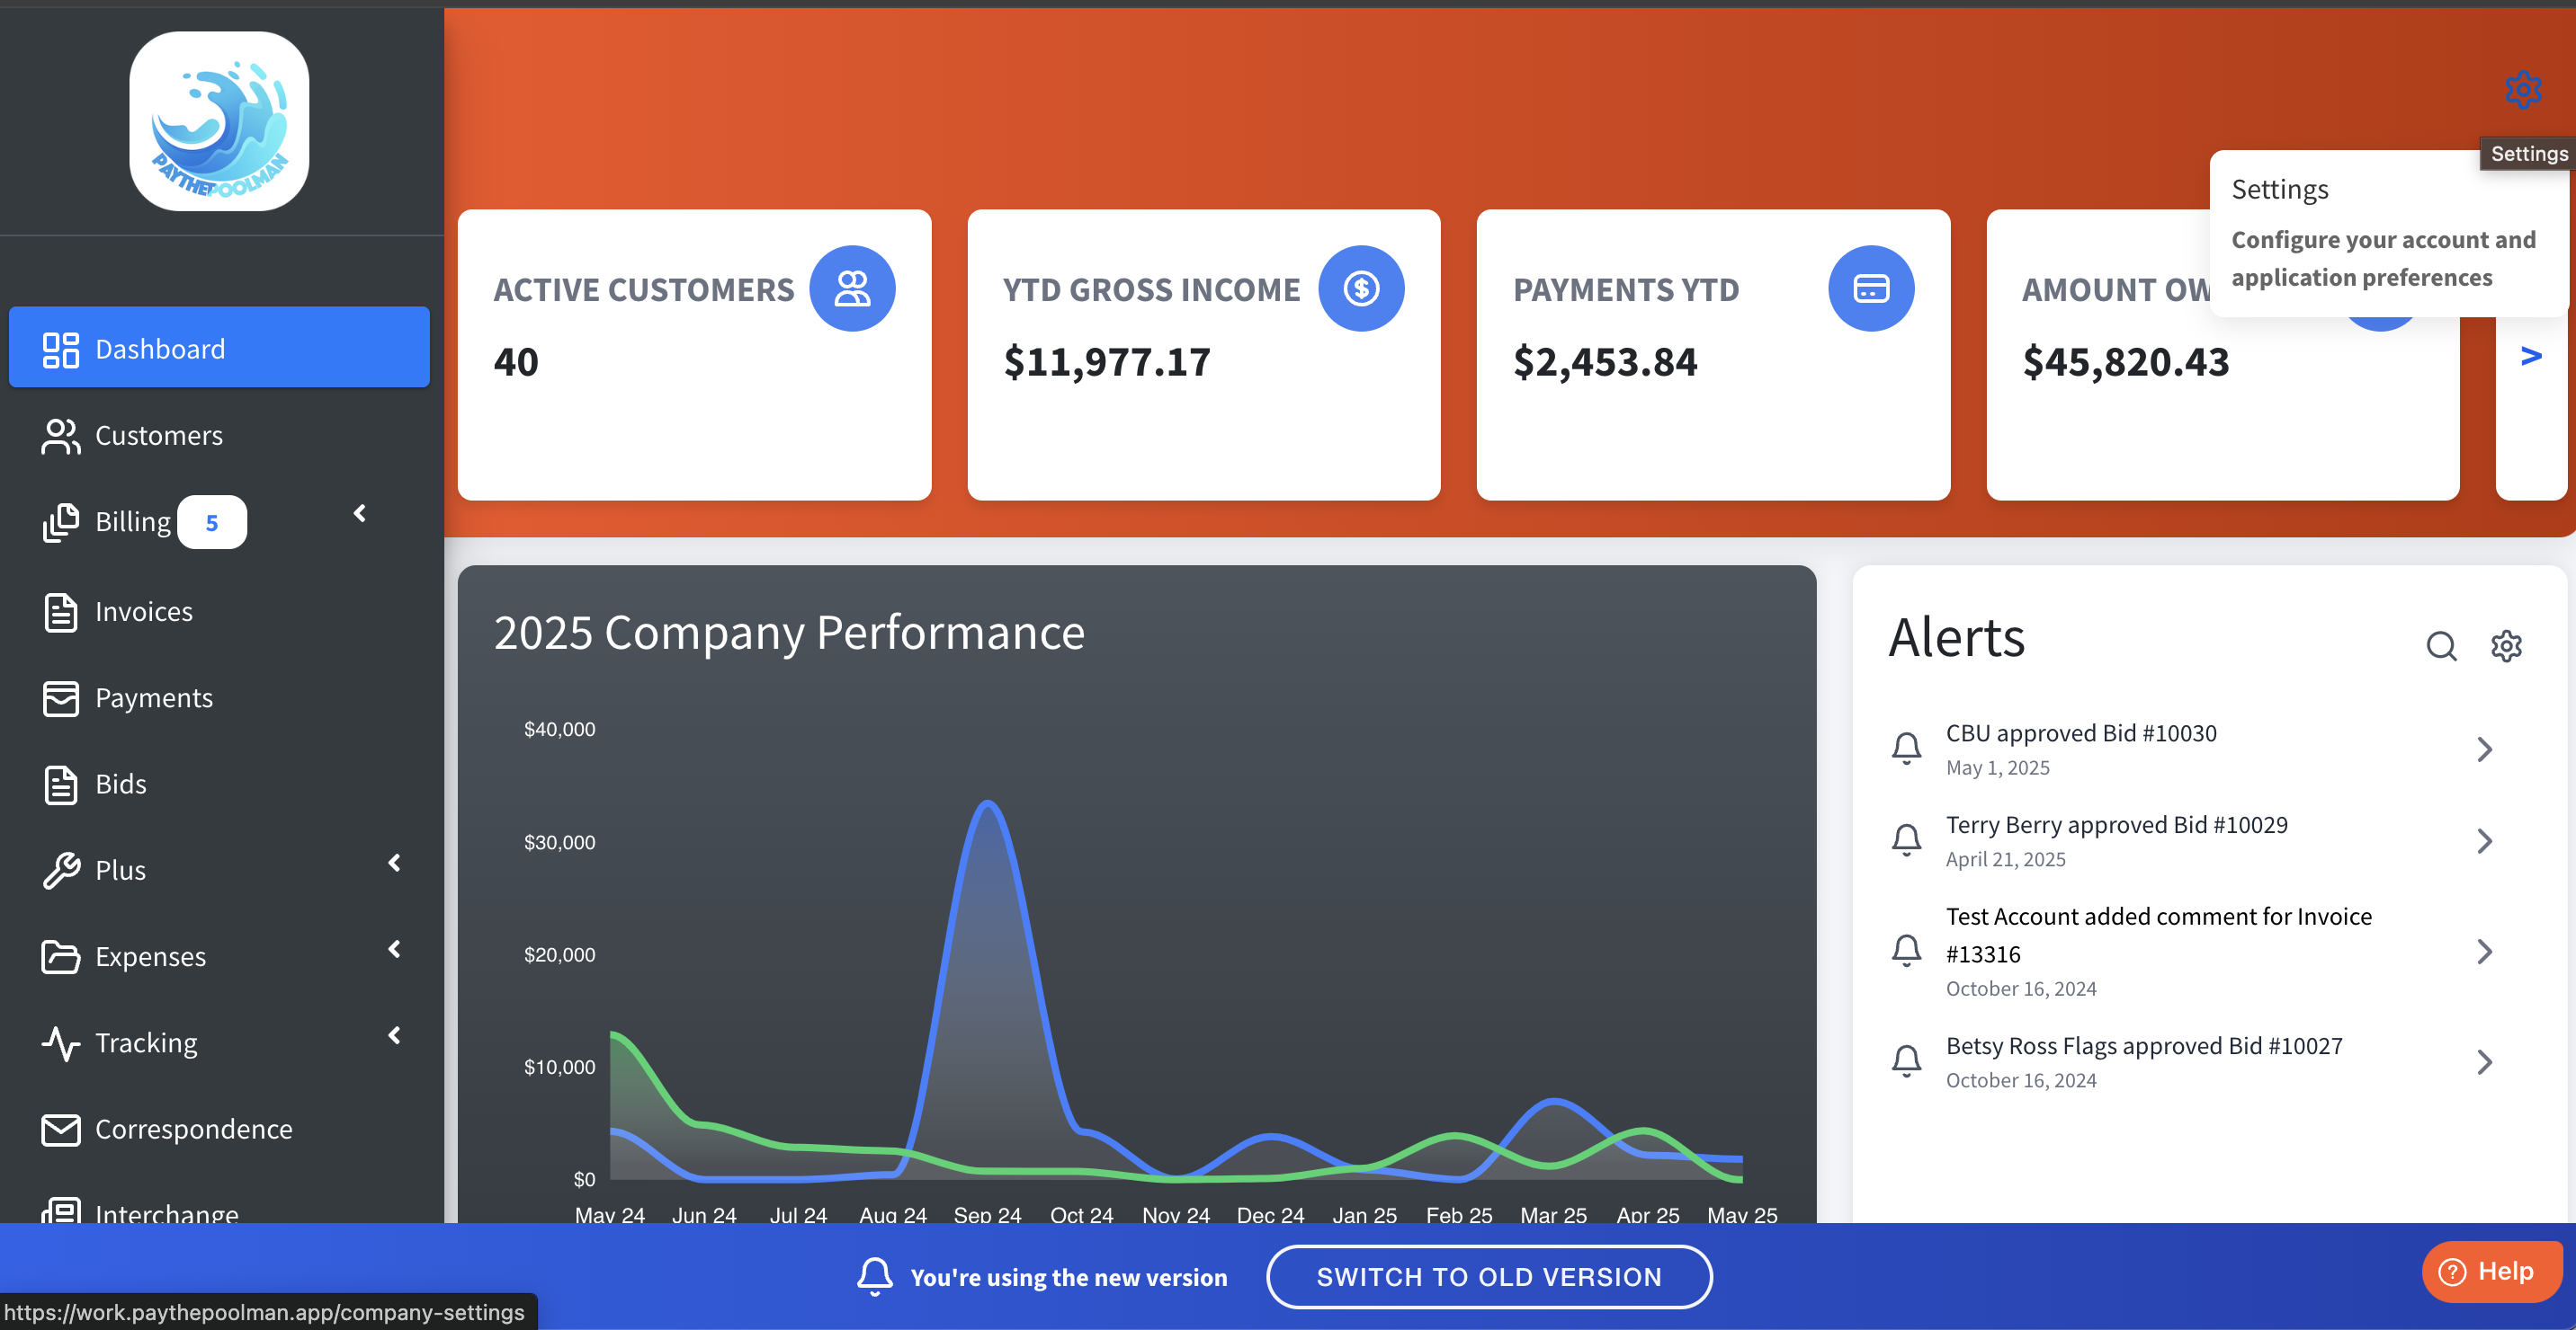Expand the Tracking submenu arrow

coord(394,1035)
